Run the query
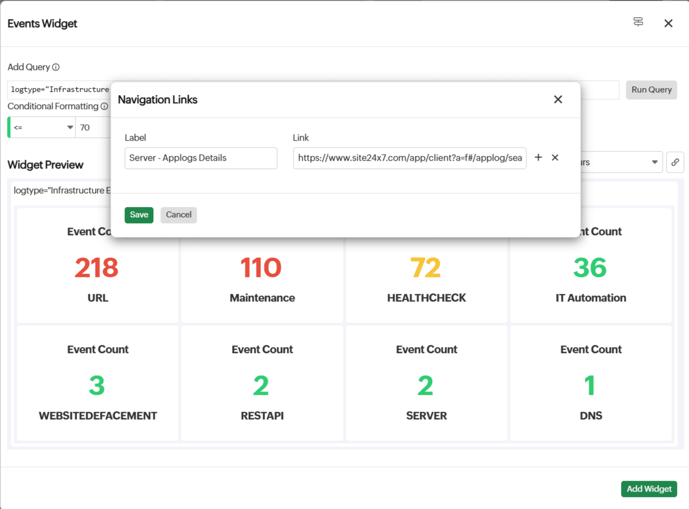Image resolution: width=689 pixels, height=509 pixels. (x=651, y=90)
